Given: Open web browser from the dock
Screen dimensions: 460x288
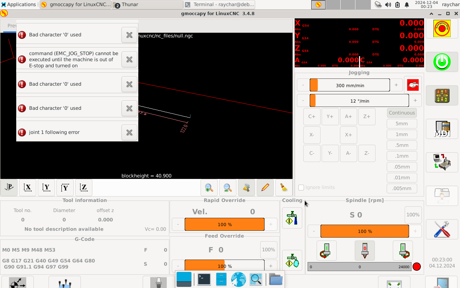Looking at the screenshot, I should (239, 279).
